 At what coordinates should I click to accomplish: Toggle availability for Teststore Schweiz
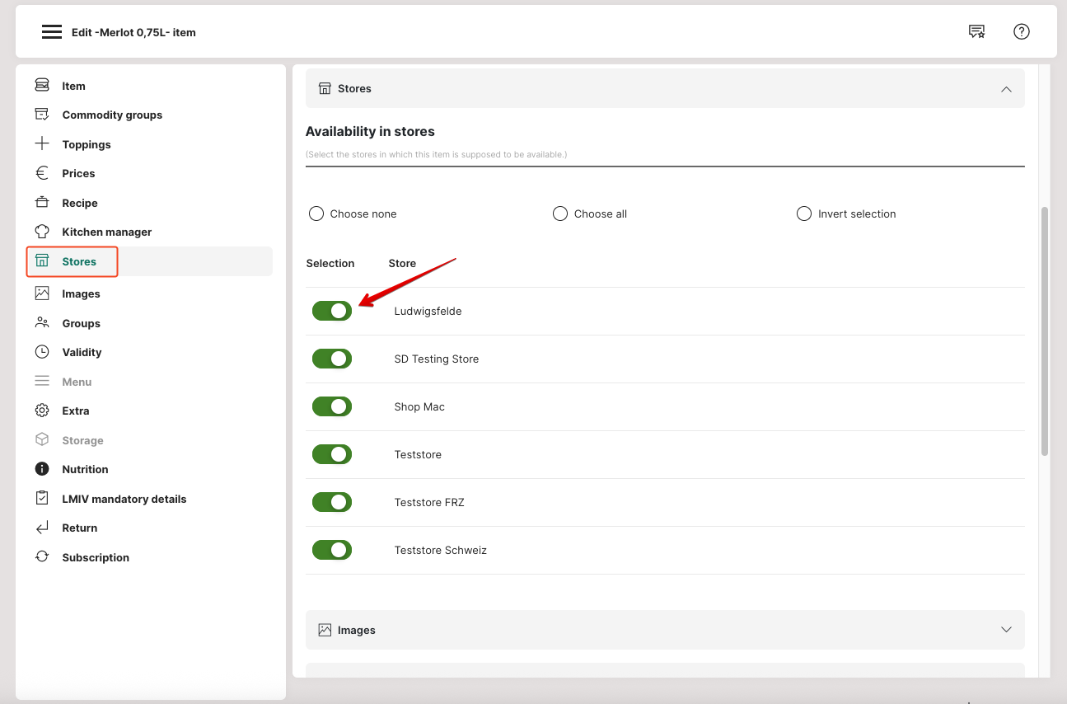(332, 550)
